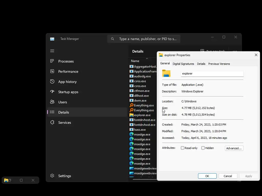This screenshot has width=262, height=196.
Task: Click Cancel in explorer Properties
Action: pyautogui.click(x=228, y=176)
